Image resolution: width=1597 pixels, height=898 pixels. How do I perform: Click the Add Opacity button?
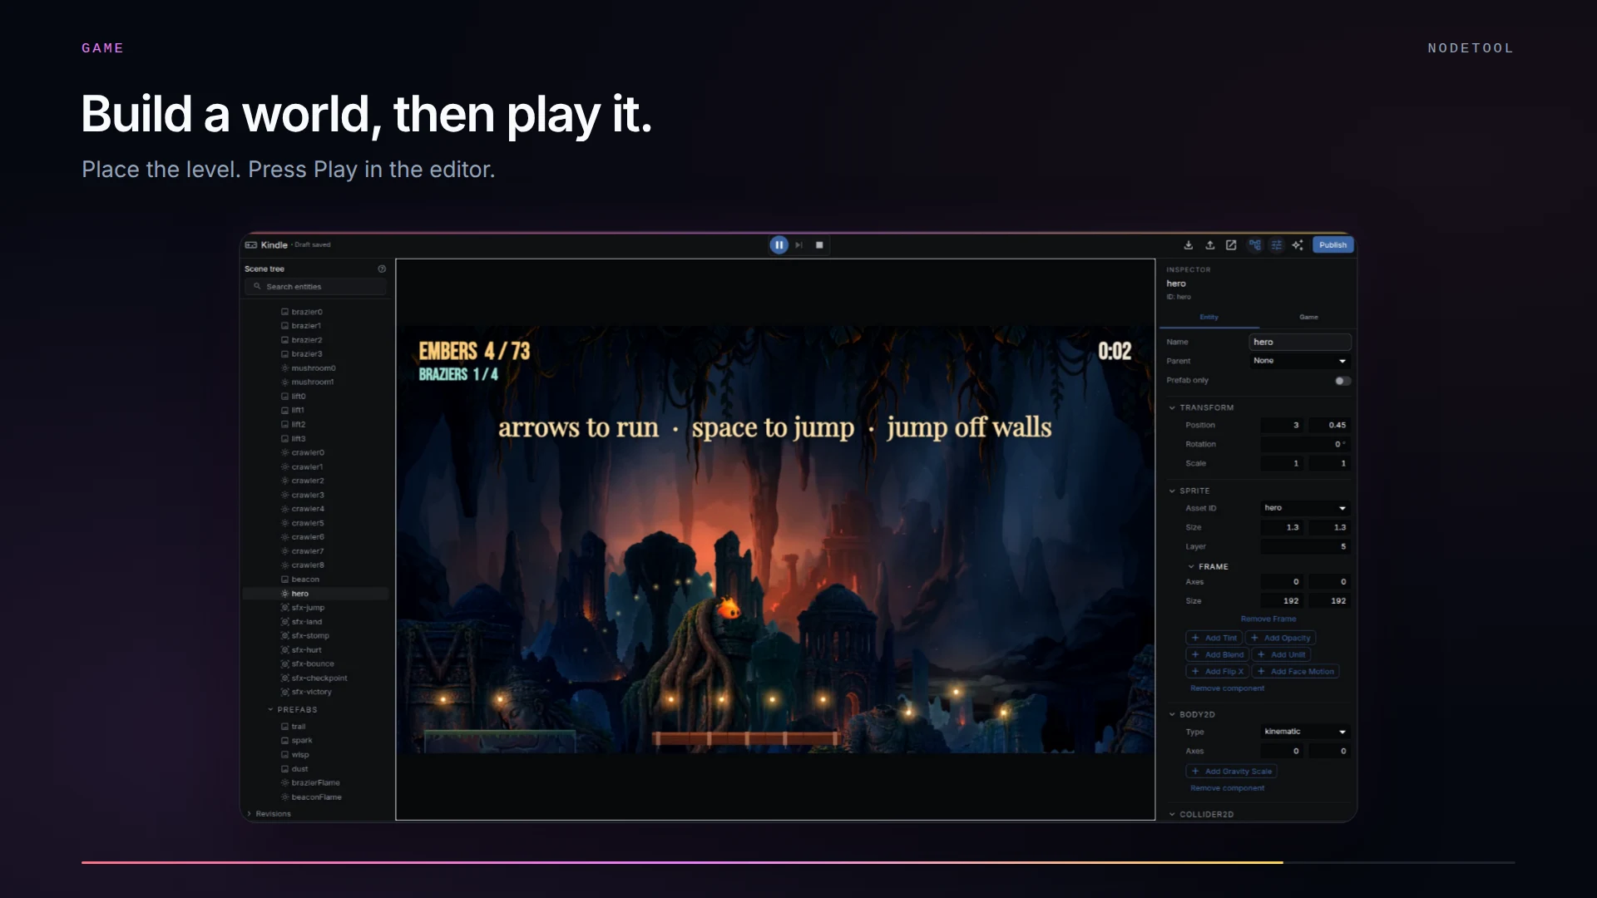pos(1280,638)
